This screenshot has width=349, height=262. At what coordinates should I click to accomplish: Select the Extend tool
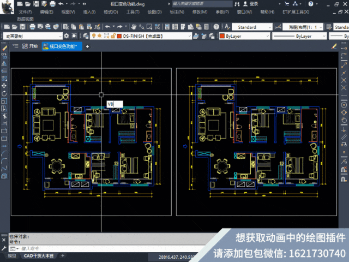(x=4, y=123)
